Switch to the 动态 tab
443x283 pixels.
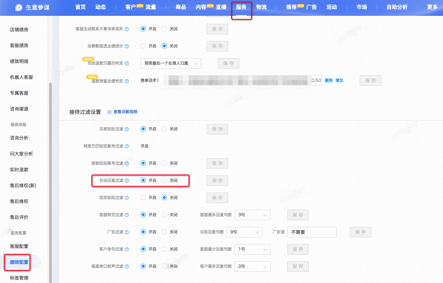point(101,7)
